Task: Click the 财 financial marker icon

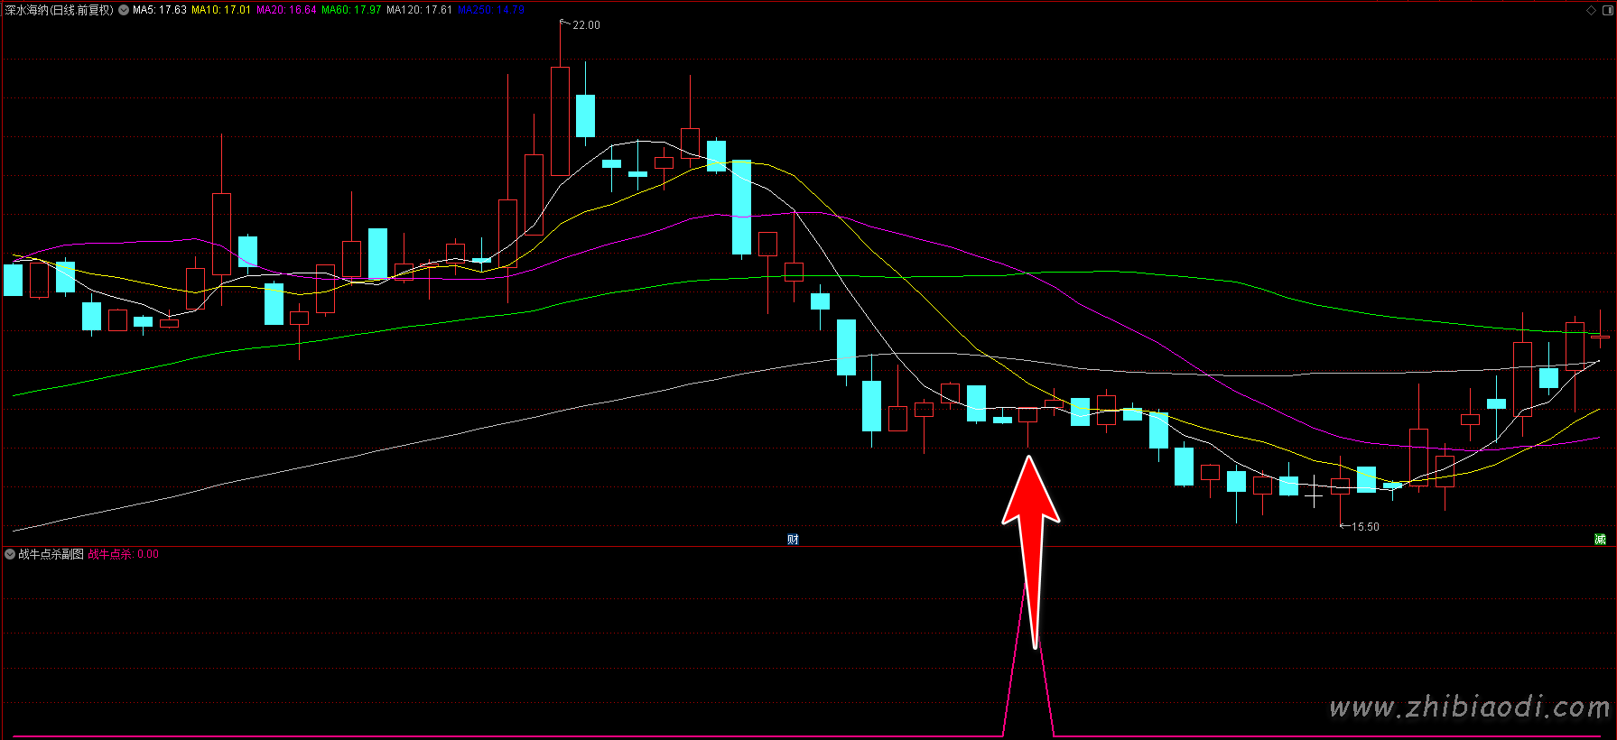Action: pyautogui.click(x=793, y=540)
